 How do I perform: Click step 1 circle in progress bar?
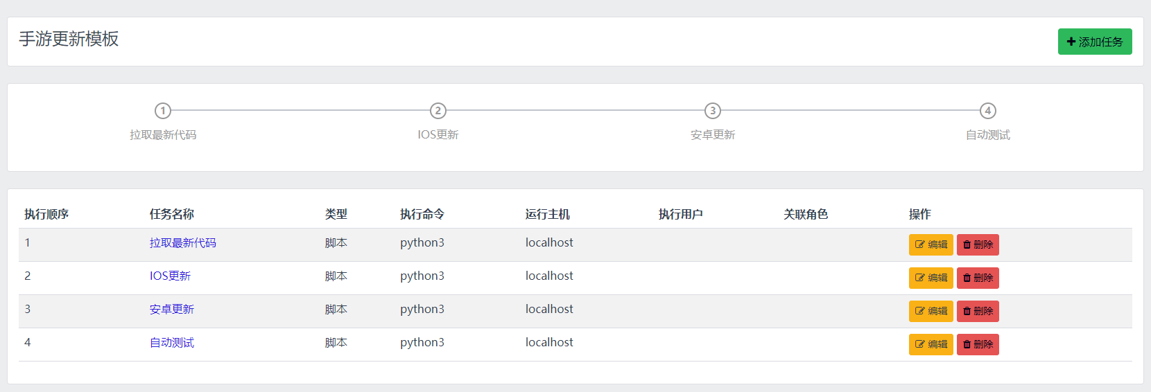163,111
